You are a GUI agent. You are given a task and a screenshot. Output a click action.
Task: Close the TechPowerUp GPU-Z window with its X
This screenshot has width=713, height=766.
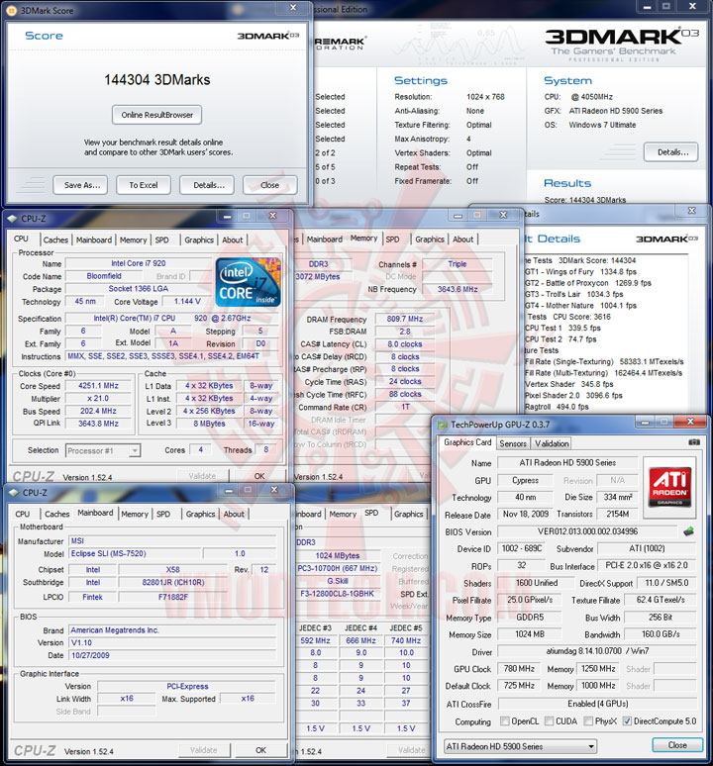(690, 422)
